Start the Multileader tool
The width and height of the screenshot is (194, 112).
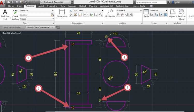click(110, 13)
